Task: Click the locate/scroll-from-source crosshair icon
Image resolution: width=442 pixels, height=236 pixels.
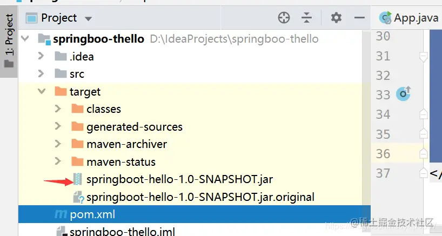Action: coord(284,18)
